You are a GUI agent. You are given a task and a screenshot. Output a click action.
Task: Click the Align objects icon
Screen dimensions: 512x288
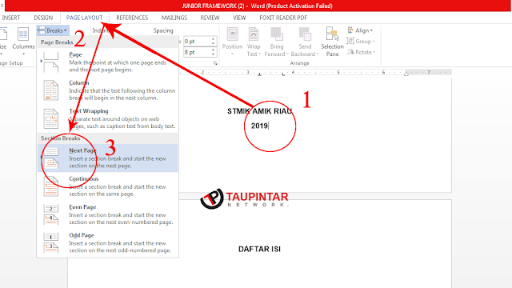point(350,30)
